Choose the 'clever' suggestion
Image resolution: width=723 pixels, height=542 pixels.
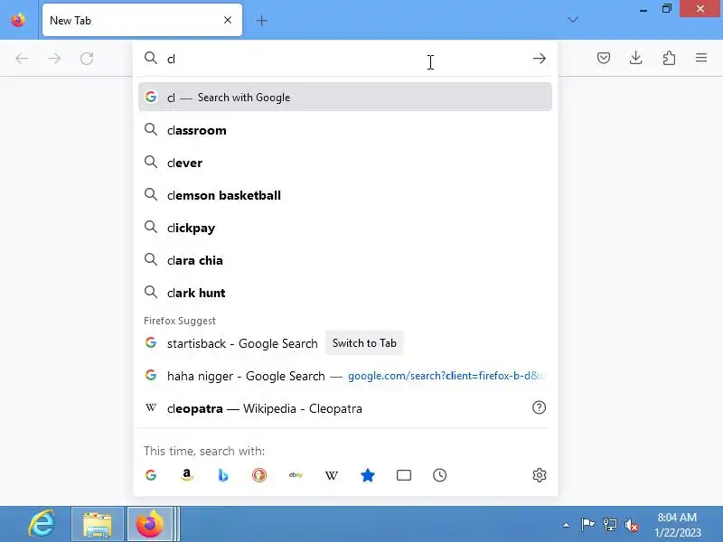(x=345, y=163)
